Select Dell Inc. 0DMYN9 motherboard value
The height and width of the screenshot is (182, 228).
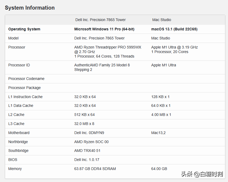pyautogui.click(x=89, y=133)
